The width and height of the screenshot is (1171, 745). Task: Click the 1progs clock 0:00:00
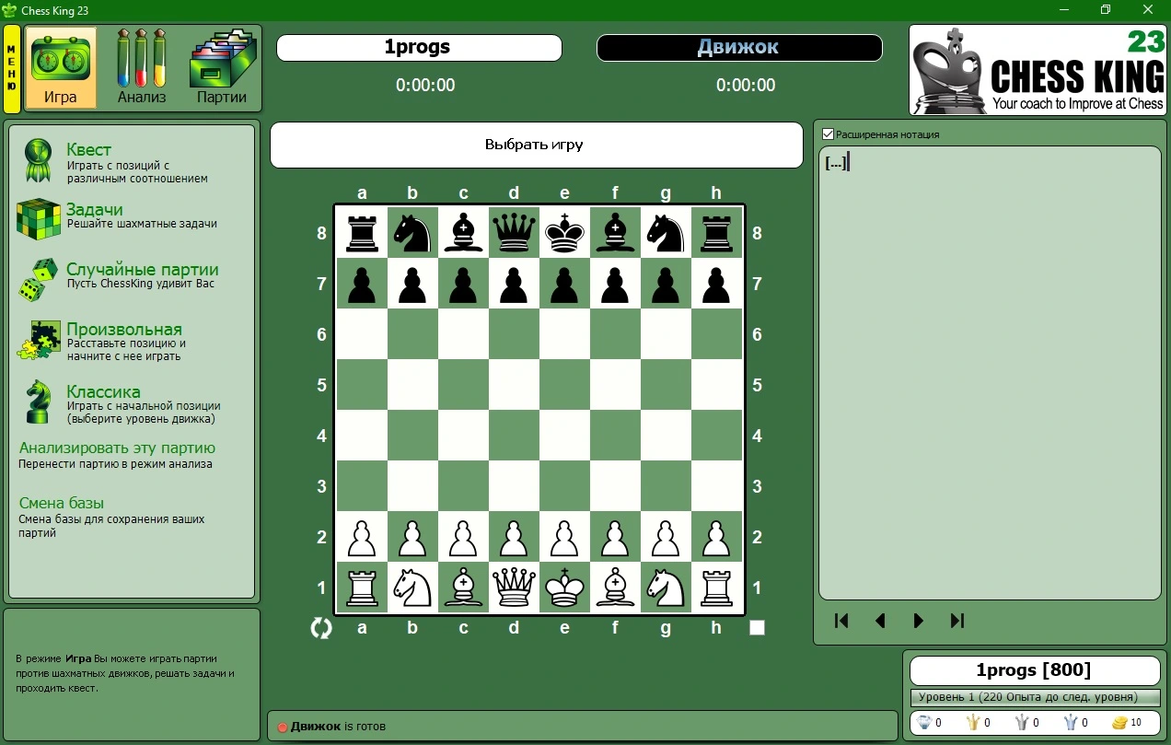(x=425, y=86)
